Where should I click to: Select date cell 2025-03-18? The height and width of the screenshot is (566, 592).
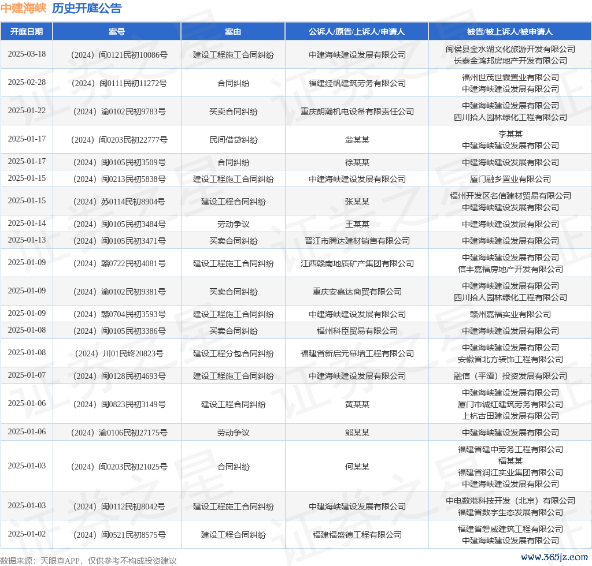(27, 54)
